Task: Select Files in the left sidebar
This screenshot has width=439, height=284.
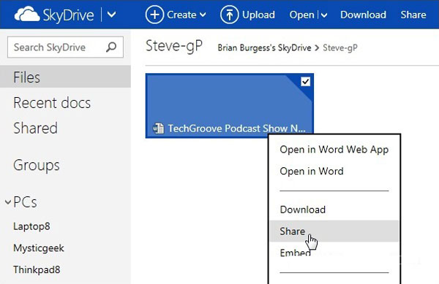Action: point(65,77)
